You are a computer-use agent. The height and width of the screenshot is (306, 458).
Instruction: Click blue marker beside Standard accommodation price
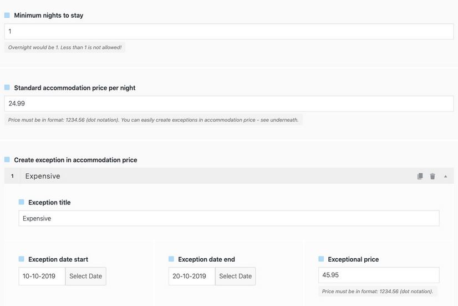pos(7,88)
